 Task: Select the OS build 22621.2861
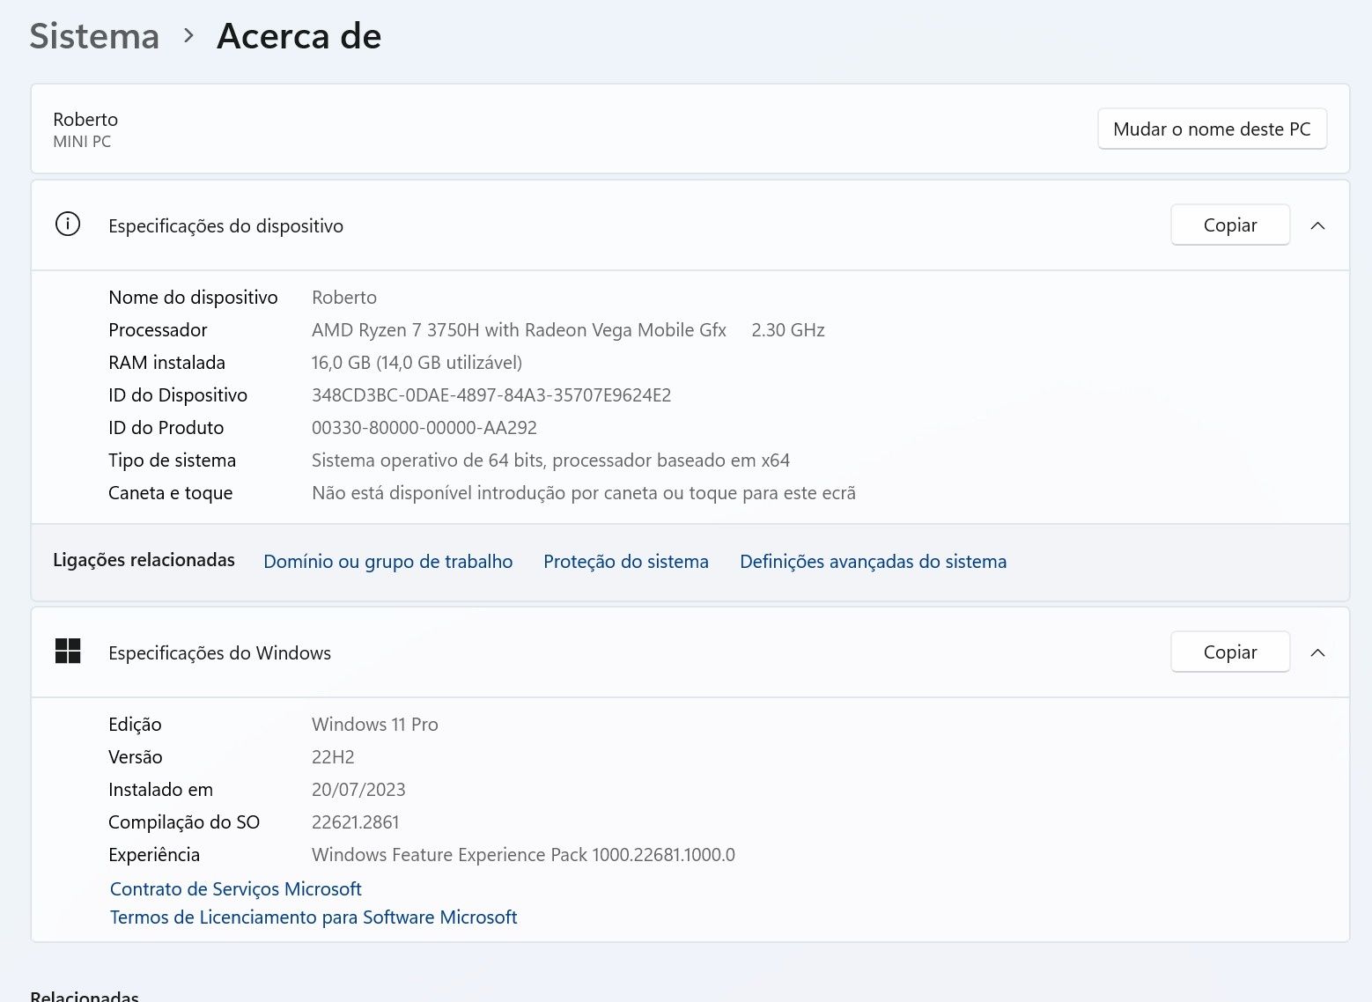(356, 822)
